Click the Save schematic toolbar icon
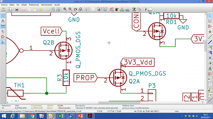This screenshot has width=213, height=119. tap(3, 9)
